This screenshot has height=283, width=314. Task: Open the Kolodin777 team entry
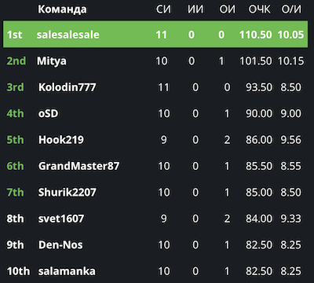pyautogui.click(x=68, y=87)
